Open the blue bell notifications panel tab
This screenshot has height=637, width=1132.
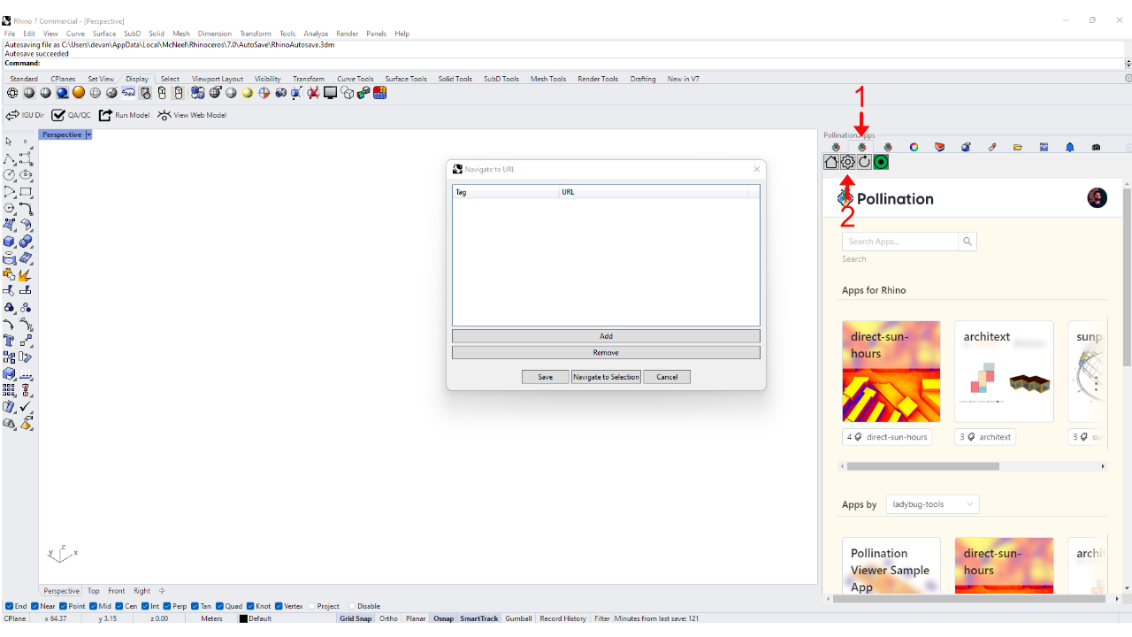click(x=1069, y=147)
